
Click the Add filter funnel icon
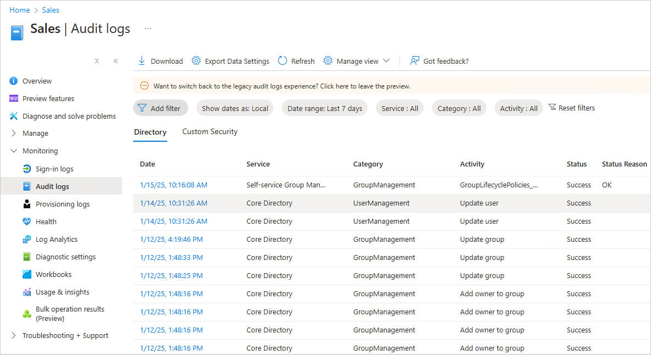click(x=142, y=108)
